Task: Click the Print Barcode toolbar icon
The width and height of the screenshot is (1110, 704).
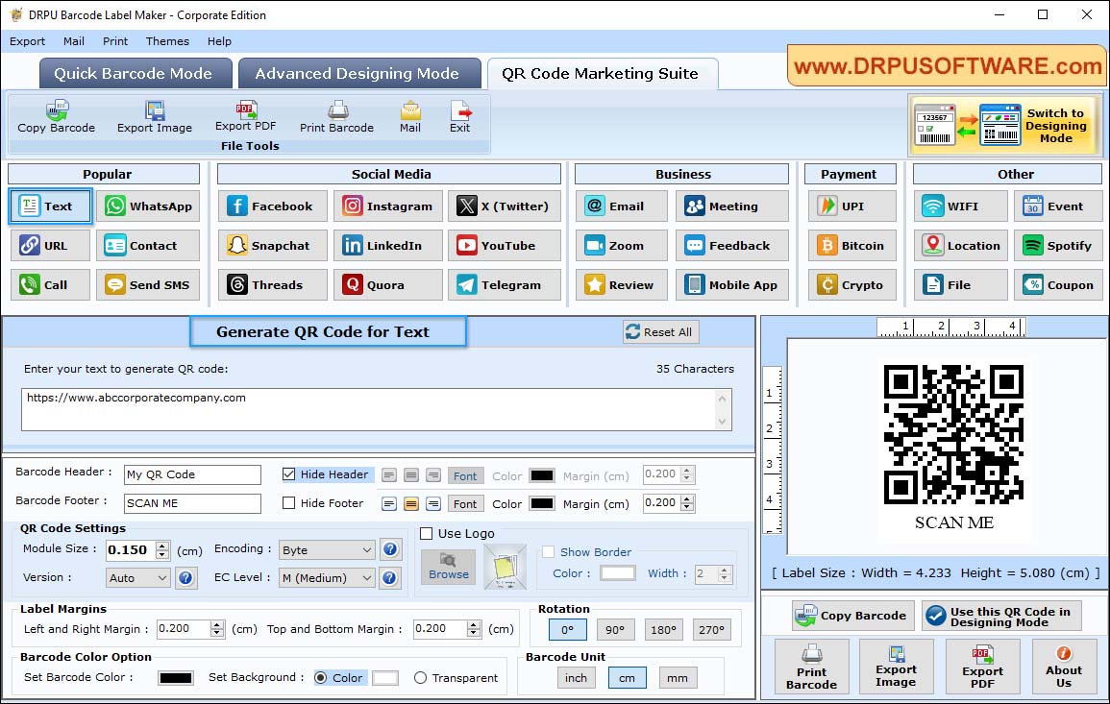Action: coord(337,117)
